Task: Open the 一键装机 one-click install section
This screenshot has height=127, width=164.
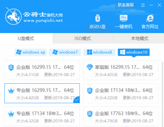Action: [x=124, y=22]
